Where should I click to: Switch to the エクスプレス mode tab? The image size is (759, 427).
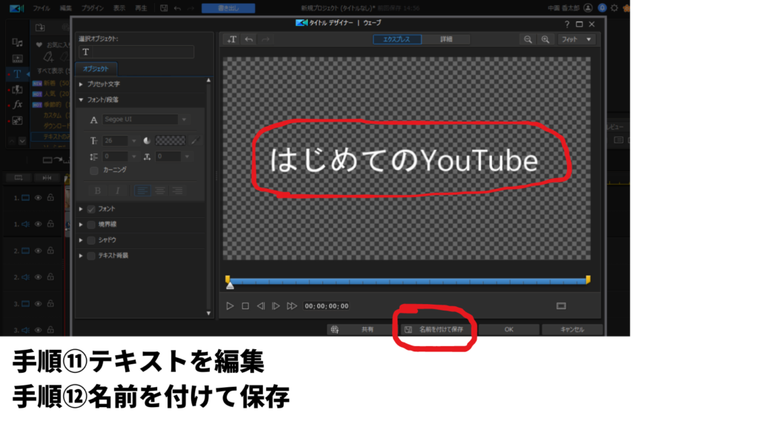click(397, 39)
